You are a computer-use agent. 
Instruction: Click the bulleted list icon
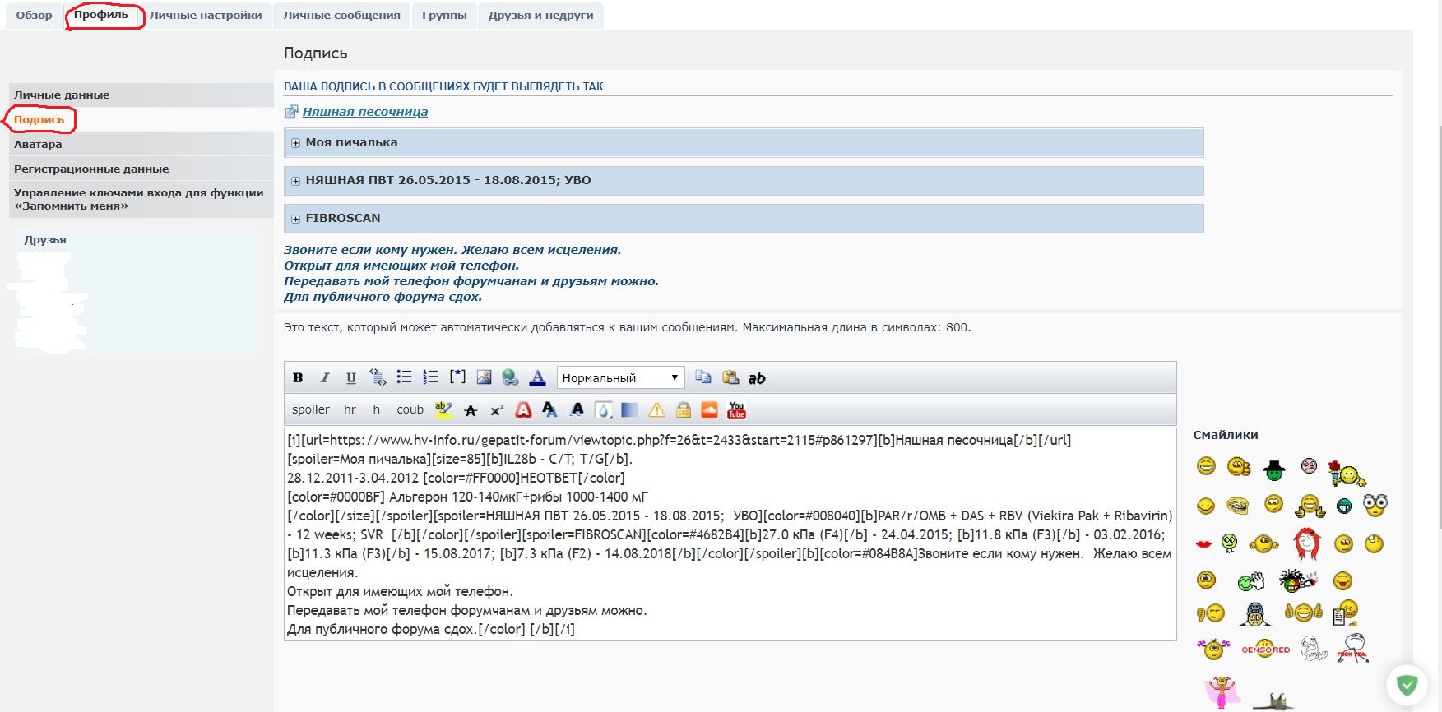pyautogui.click(x=404, y=377)
